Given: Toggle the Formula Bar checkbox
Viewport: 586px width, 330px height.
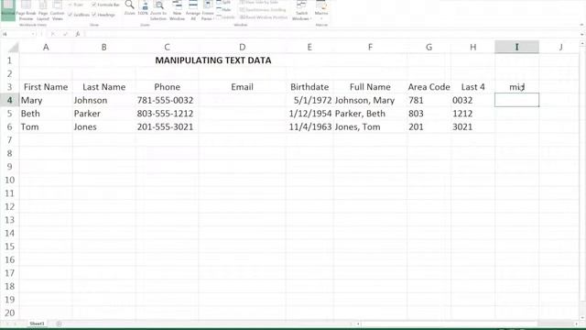Looking at the screenshot, I should tap(106, 5).
